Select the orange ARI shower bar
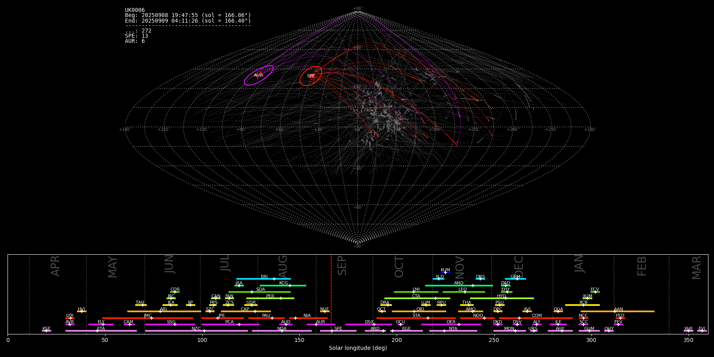 tap(164, 311)
